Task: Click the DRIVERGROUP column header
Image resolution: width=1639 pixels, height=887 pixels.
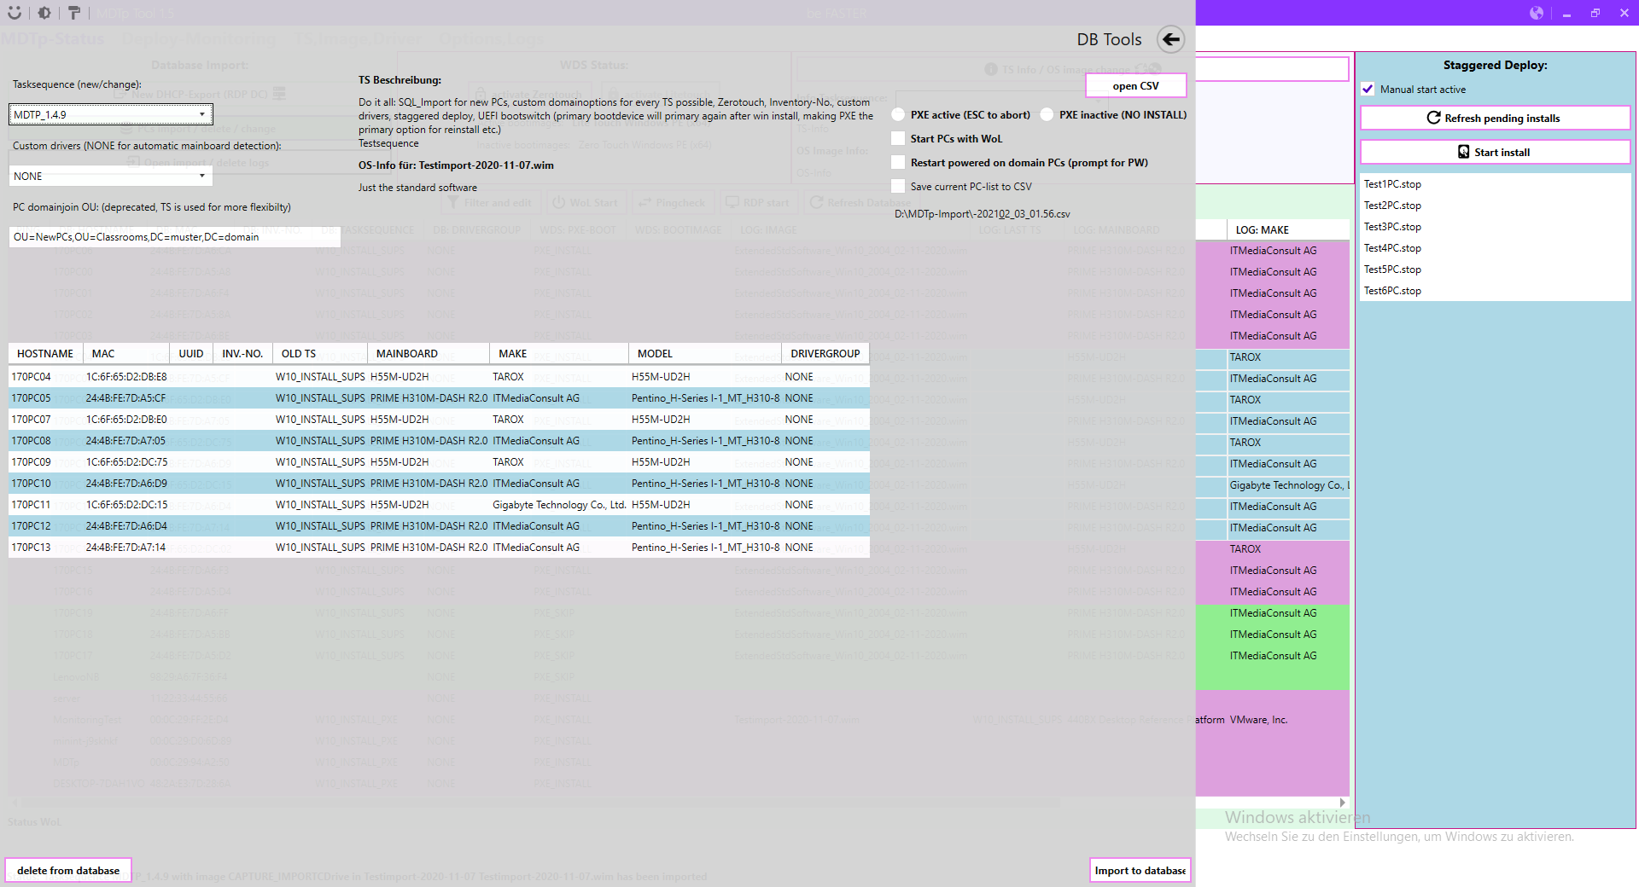Action: pos(825,353)
